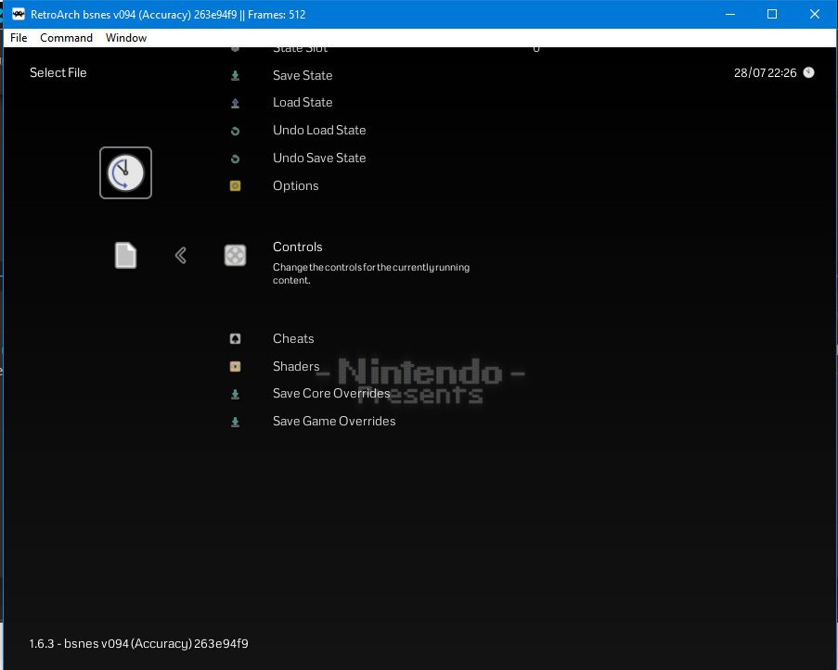The image size is (838, 670).
Task: Select the History clock tab icon
Action: tap(125, 173)
